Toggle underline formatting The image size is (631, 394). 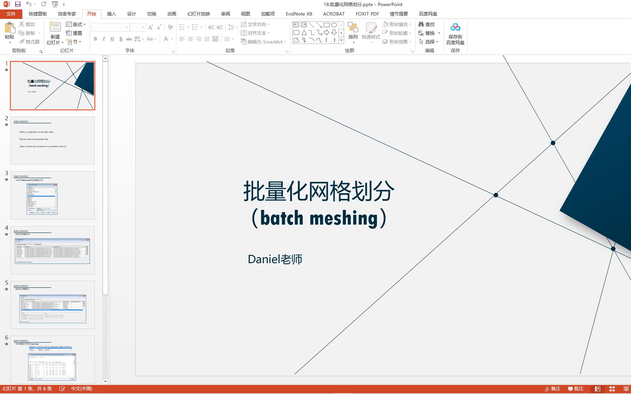112,39
